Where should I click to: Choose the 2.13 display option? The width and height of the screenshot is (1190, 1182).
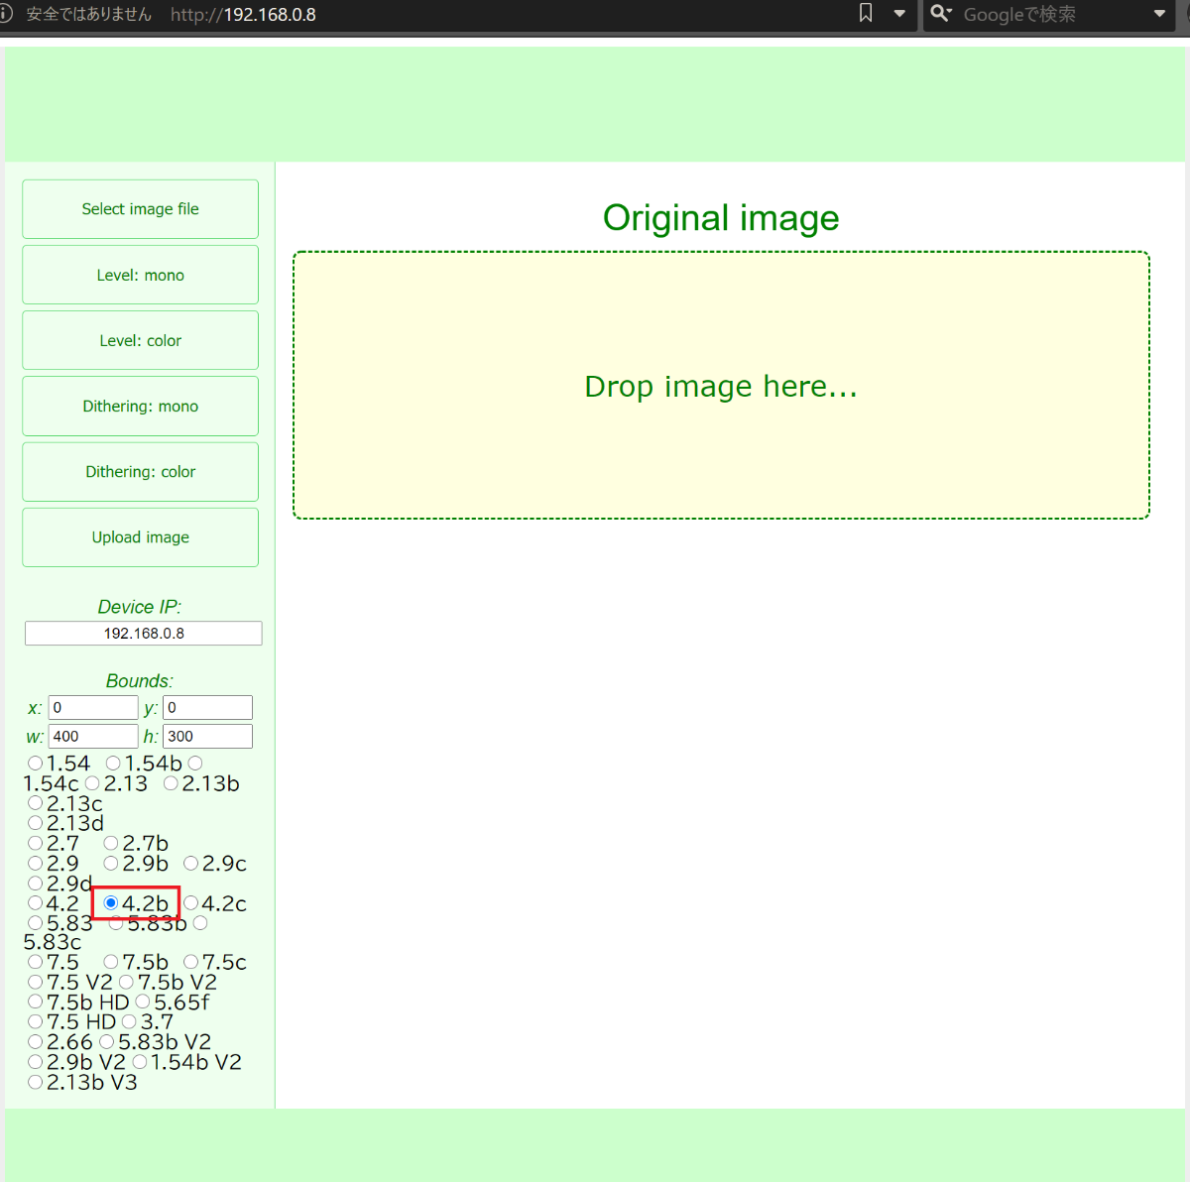click(92, 783)
